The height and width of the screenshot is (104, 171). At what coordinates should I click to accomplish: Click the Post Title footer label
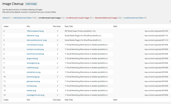point(69,100)
